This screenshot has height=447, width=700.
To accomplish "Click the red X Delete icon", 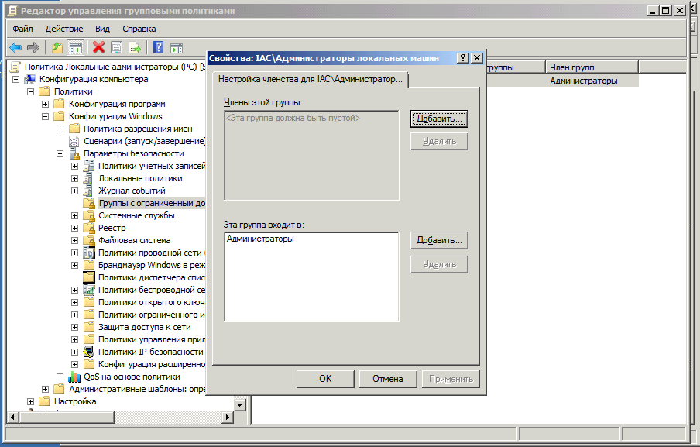I will [99, 47].
